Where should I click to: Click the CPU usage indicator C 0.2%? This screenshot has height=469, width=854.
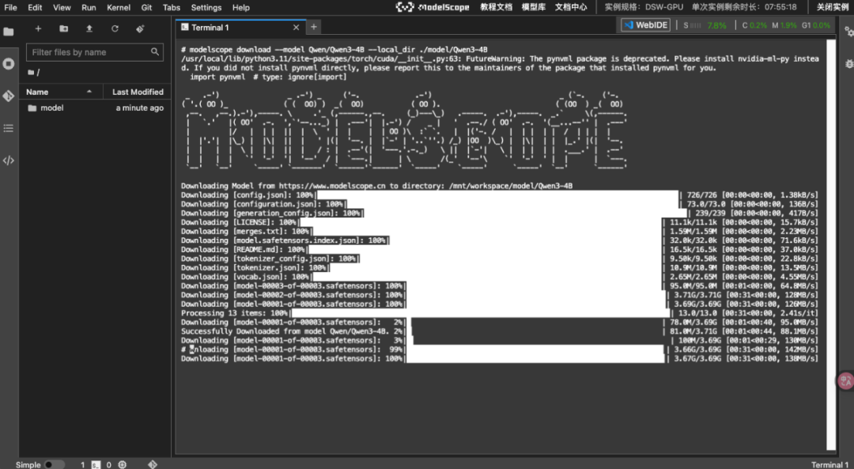pyautogui.click(x=754, y=25)
